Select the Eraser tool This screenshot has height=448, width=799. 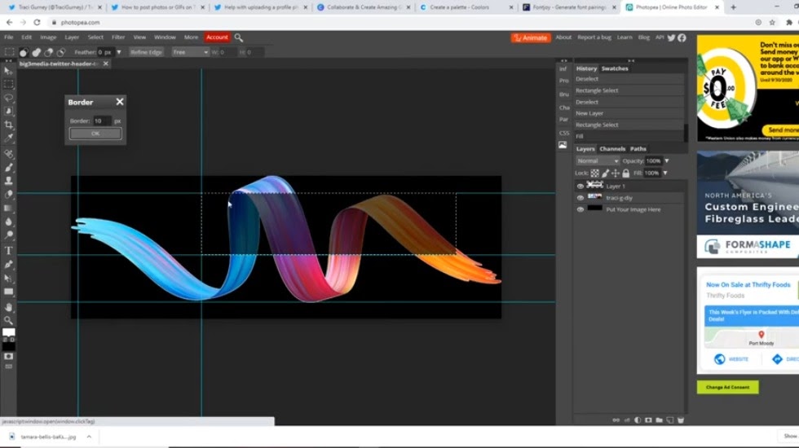tap(8, 195)
